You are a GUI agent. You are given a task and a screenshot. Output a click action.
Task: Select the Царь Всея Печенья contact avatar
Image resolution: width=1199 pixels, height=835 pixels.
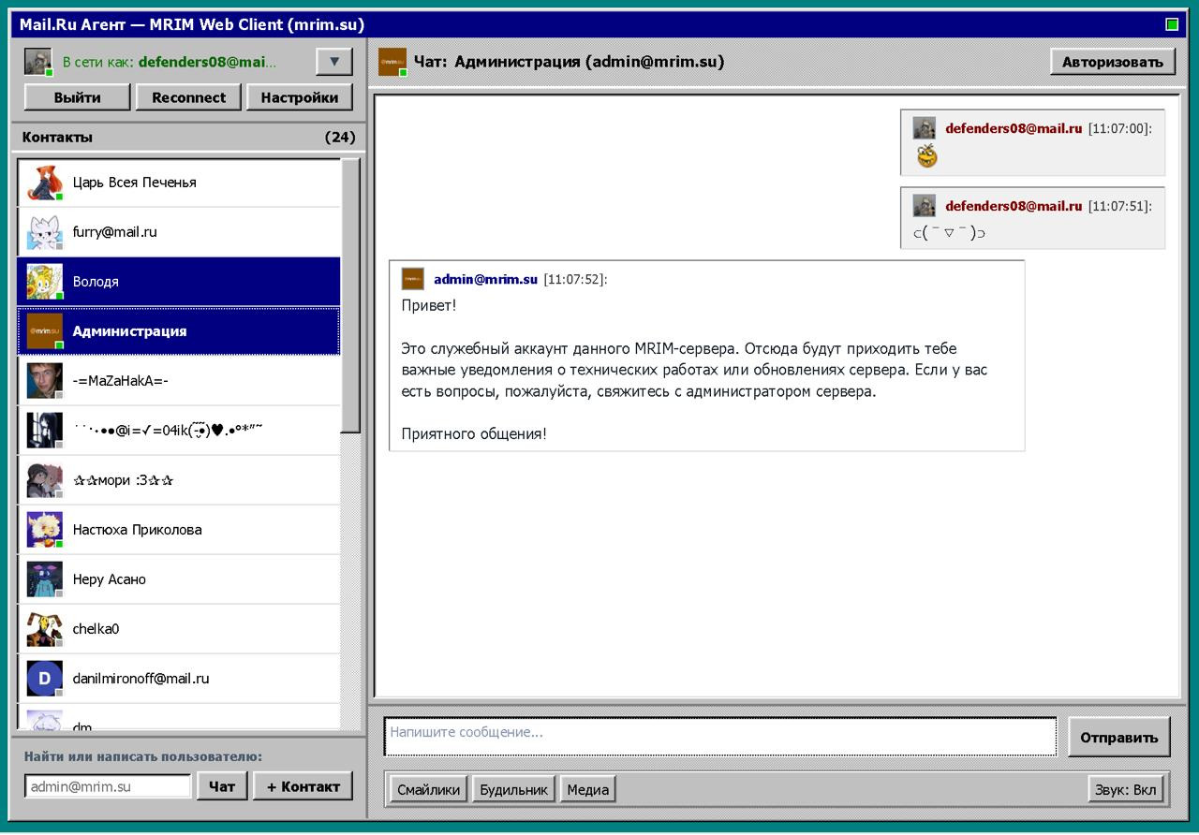point(44,183)
